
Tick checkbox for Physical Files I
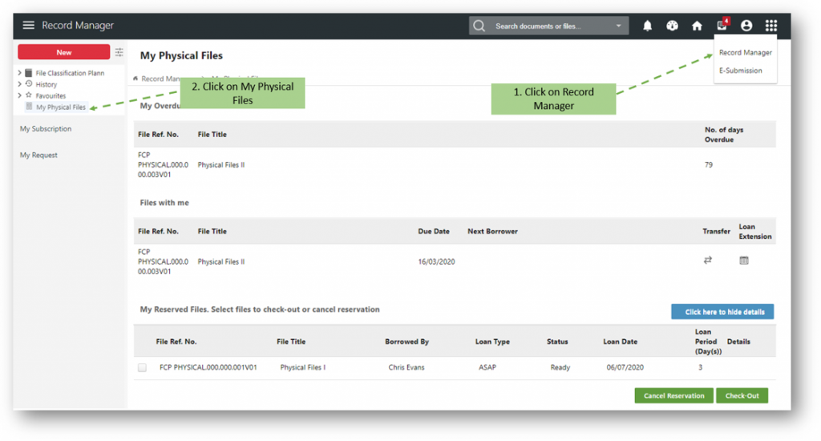[142, 368]
